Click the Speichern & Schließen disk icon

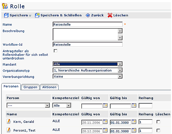pos(37,15)
